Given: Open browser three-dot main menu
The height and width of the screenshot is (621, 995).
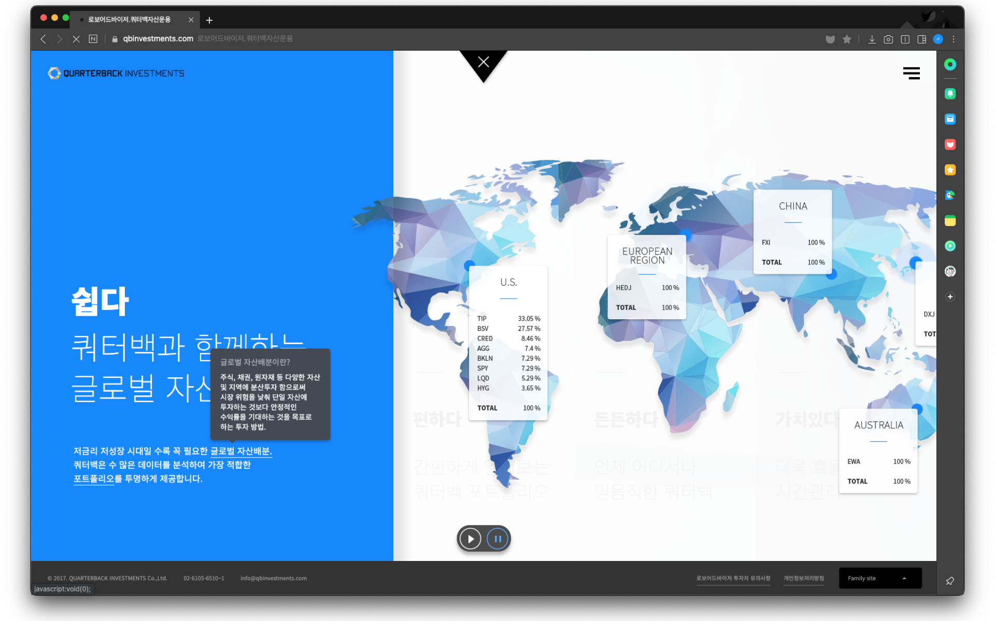Looking at the screenshot, I should coord(954,39).
